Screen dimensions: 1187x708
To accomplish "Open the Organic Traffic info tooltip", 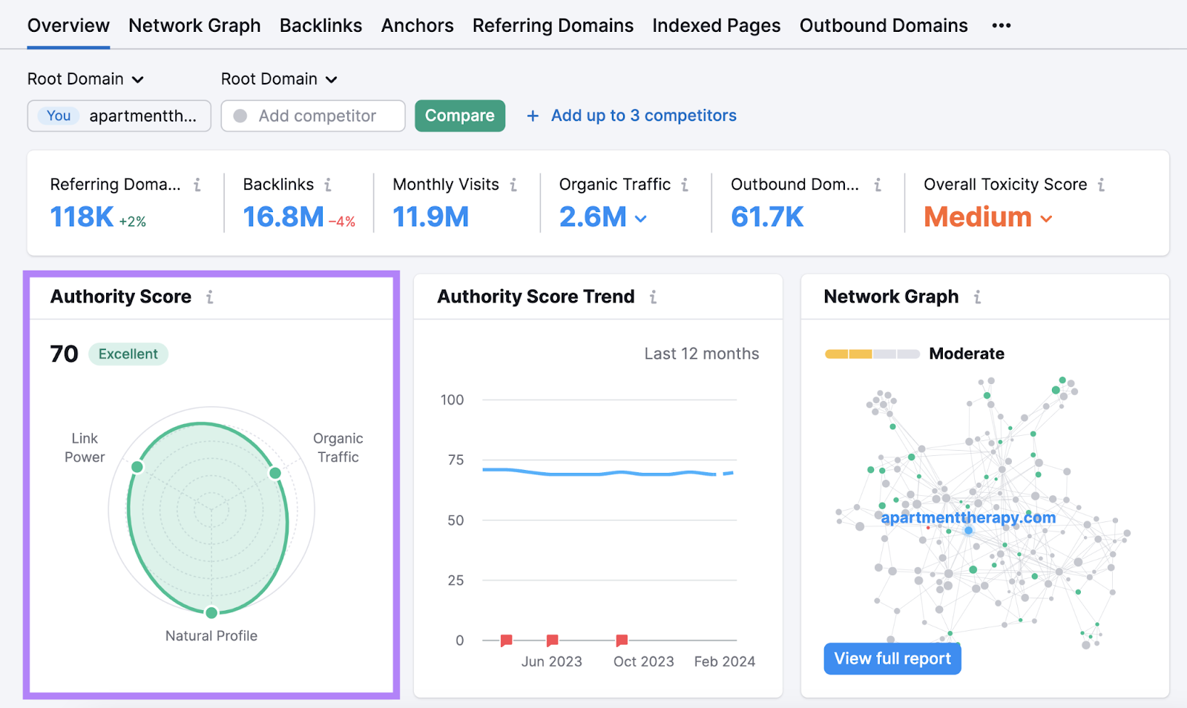I will click(x=683, y=185).
